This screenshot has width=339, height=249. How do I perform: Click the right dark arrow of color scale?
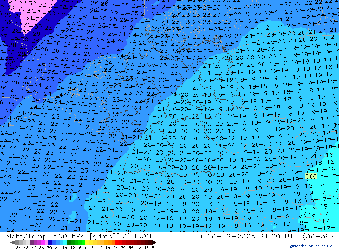point(154,243)
